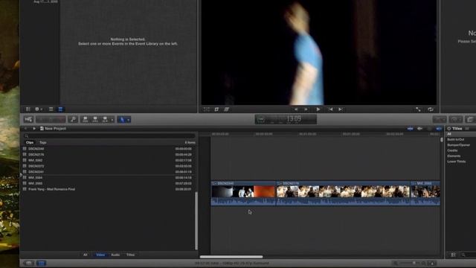This screenshot has height=268, width=476.
Task: Select the arrow Select tool
Action: (122, 120)
